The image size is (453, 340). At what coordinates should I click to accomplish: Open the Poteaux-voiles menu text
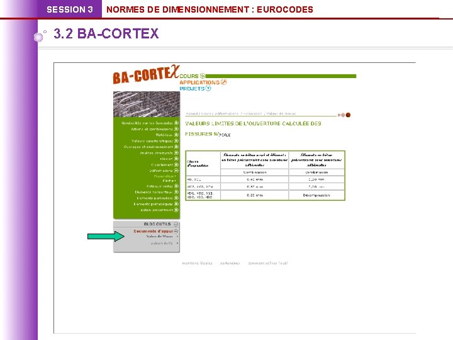click(160, 186)
